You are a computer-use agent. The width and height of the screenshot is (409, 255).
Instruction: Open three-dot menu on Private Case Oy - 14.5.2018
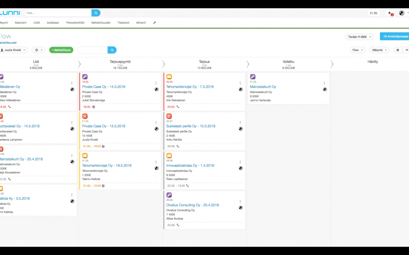(x=156, y=83)
